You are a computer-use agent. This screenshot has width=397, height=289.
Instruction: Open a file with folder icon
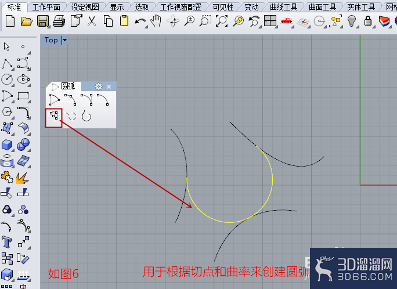click(27, 21)
